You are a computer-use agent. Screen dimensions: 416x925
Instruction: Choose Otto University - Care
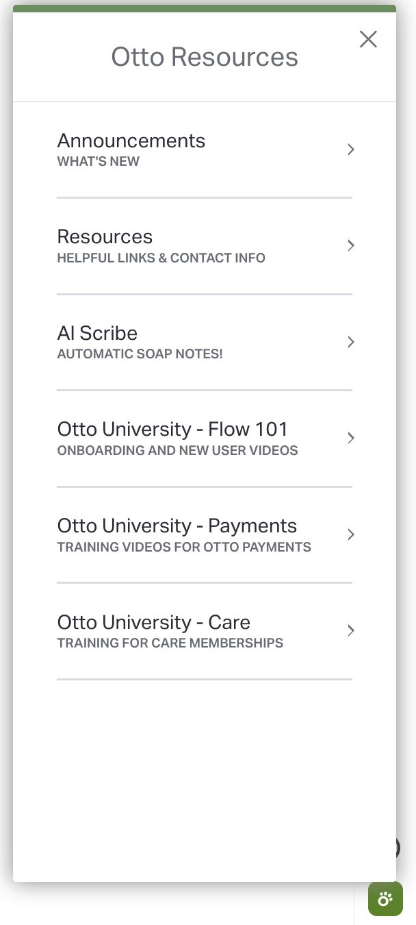click(x=205, y=631)
